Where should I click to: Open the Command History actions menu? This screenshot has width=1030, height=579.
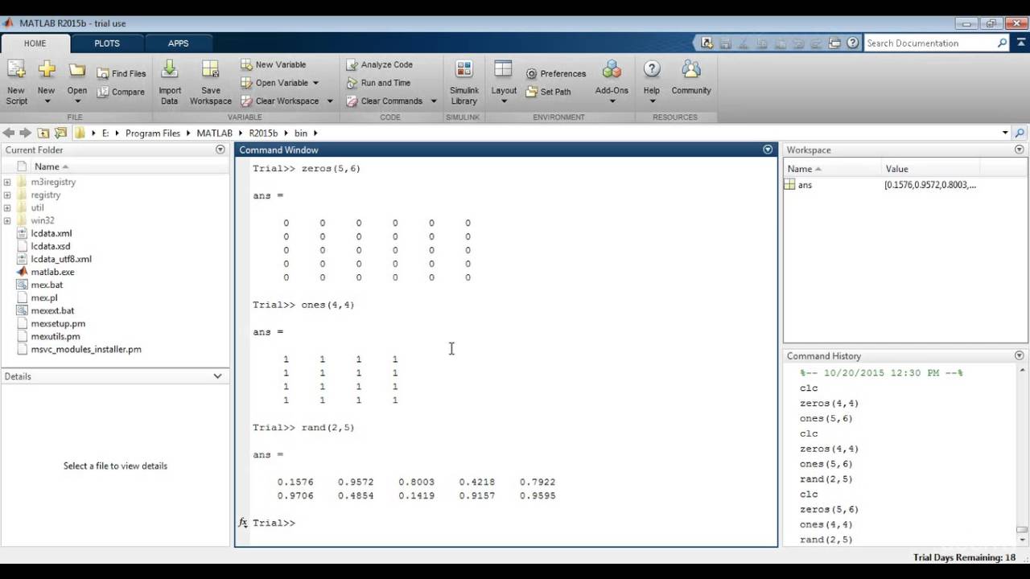coord(1020,355)
